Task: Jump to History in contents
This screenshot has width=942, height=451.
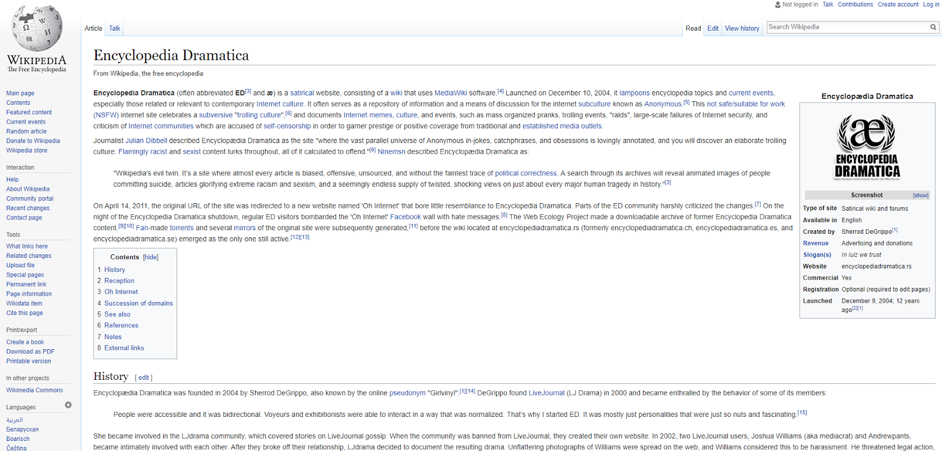Action: click(115, 270)
